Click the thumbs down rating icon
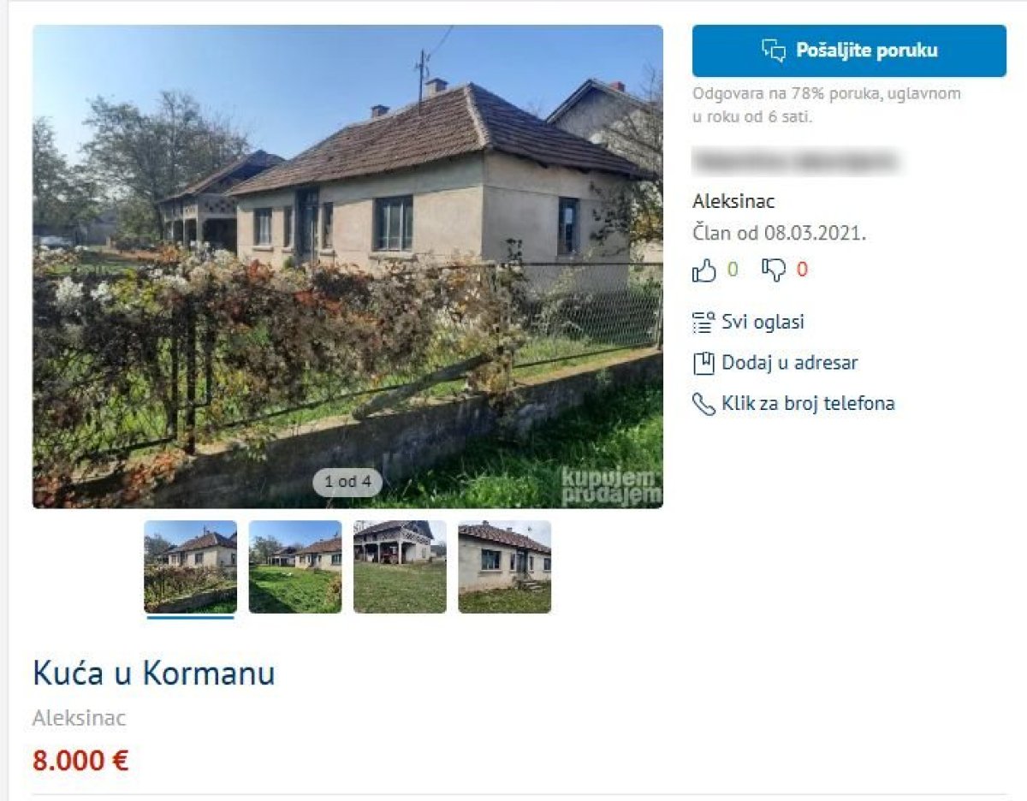Screen dimensions: 1027x801 tap(774, 270)
